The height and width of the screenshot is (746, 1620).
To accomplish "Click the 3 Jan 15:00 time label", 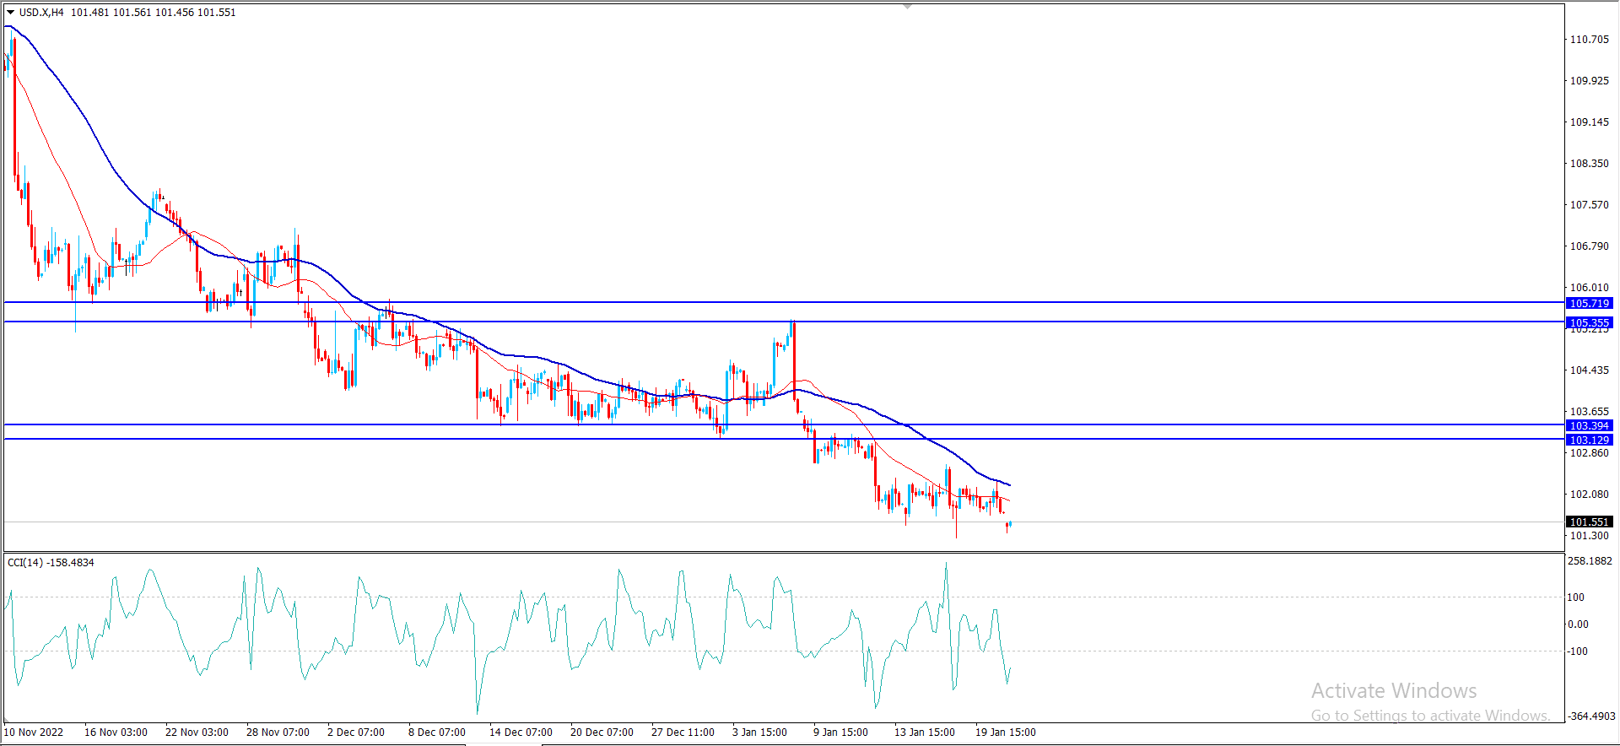I will 759,732.
